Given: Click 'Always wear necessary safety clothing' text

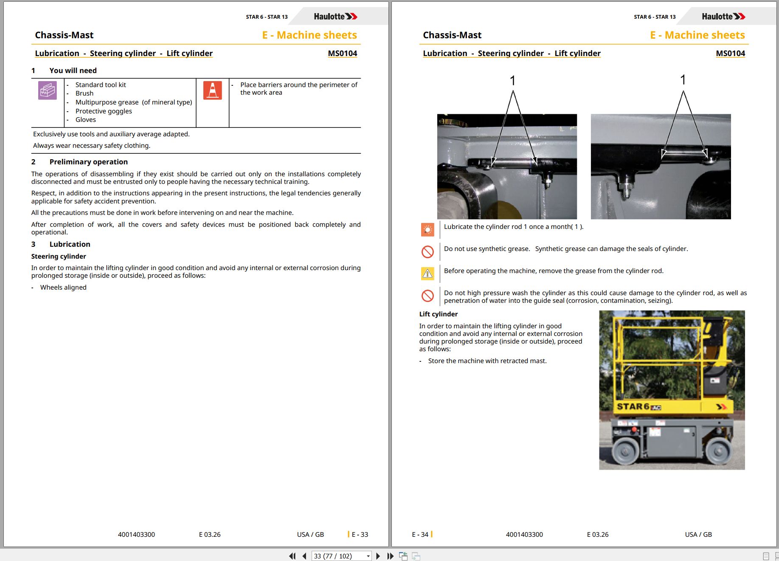Looking at the screenshot, I should (x=92, y=146).
